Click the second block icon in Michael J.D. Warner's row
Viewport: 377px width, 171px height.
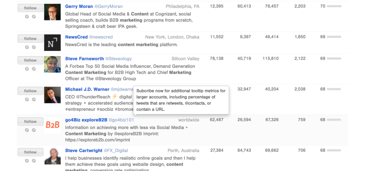(34, 99)
